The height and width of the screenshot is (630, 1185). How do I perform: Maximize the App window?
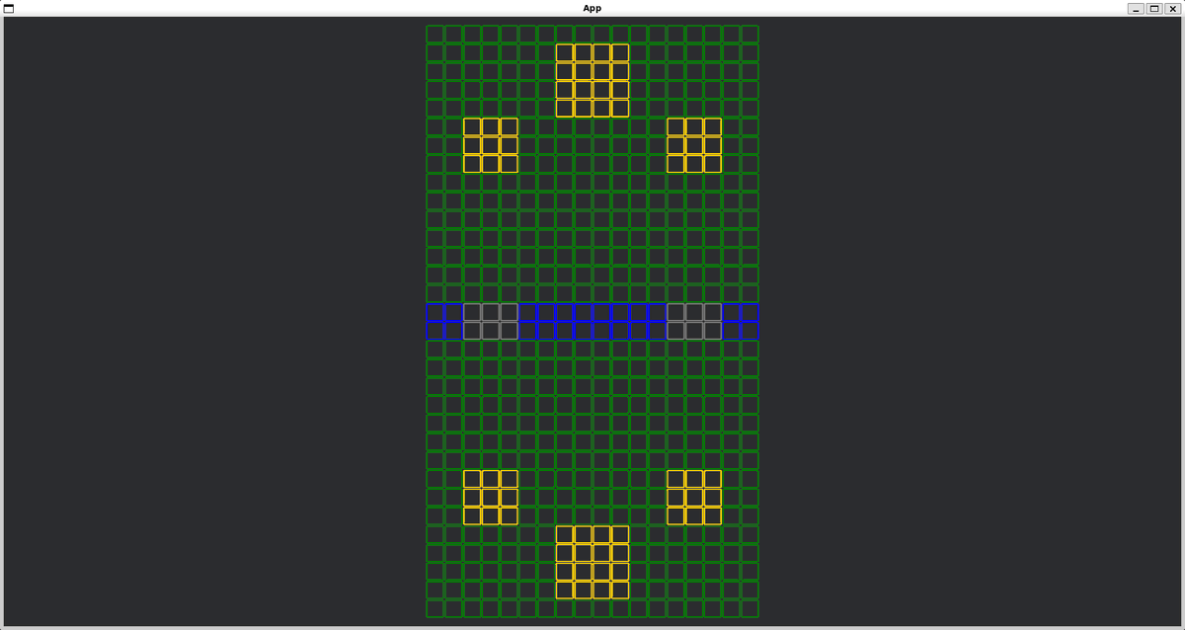click(x=1154, y=8)
